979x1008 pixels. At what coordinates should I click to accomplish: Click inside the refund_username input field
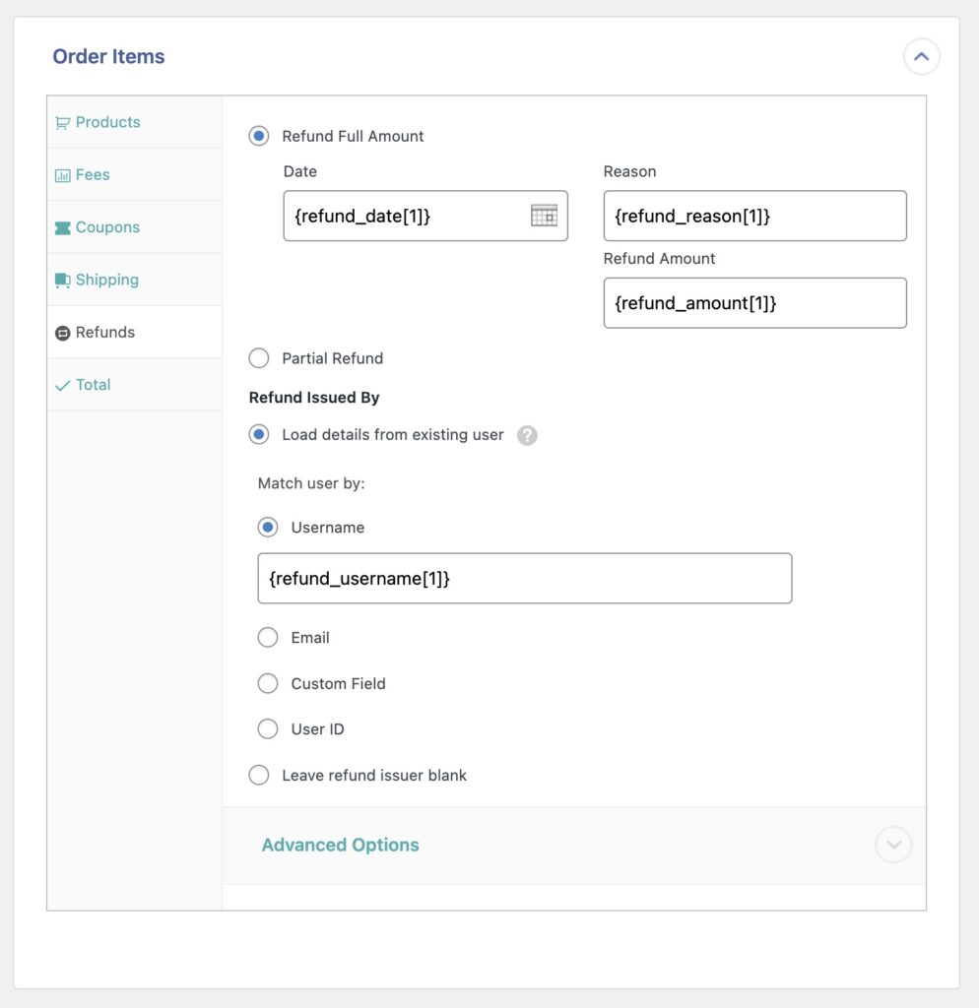point(526,578)
